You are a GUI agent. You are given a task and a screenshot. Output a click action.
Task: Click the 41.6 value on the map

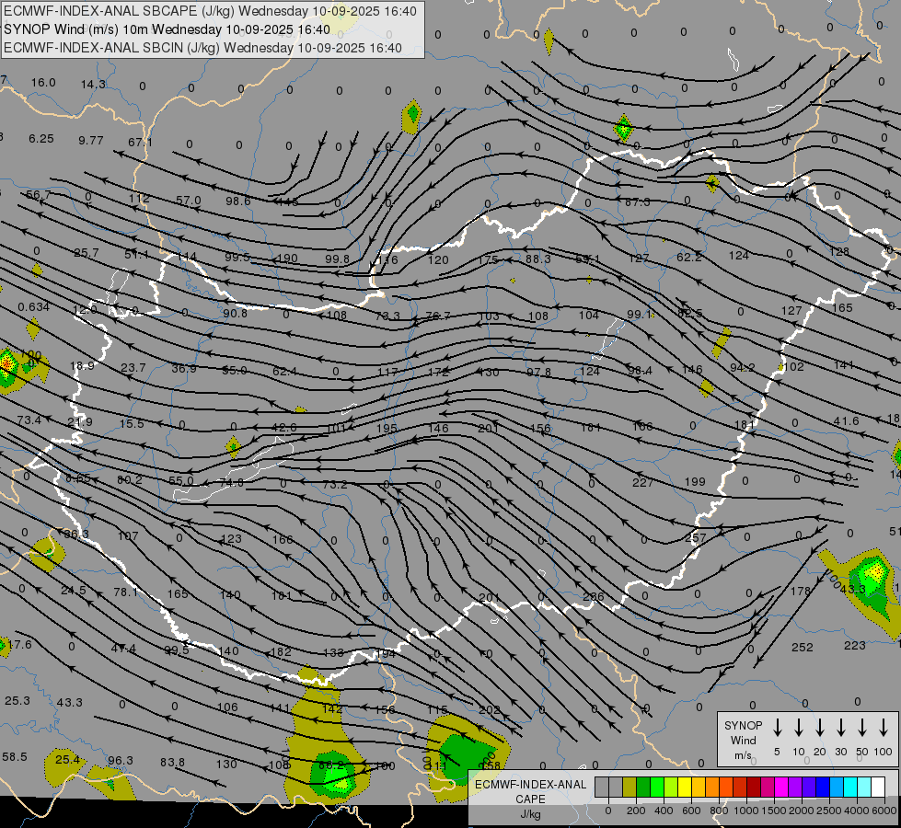pos(846,421)
